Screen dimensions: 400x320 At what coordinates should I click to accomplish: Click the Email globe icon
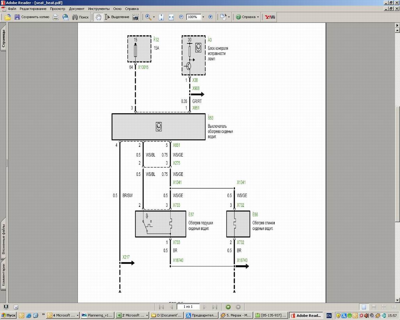tap(66, 17)
